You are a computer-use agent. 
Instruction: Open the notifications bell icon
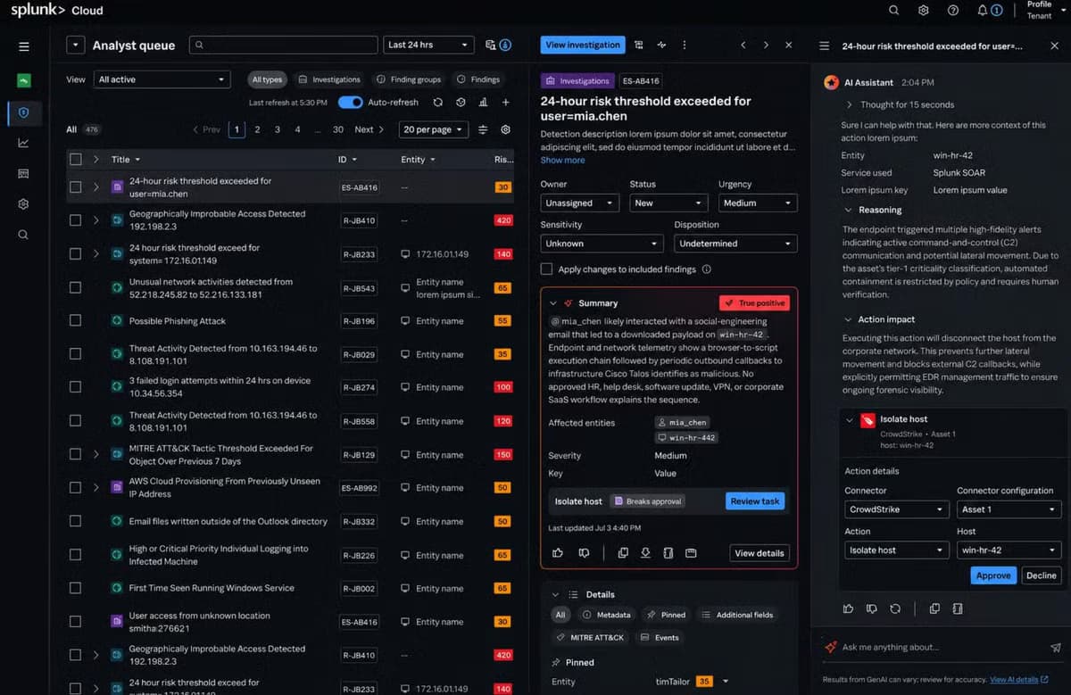983,11
